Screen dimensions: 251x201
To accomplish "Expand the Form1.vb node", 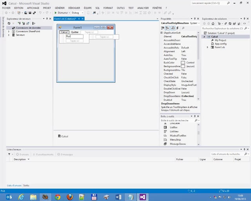I will pyautogui.click(x=207, y=47).
